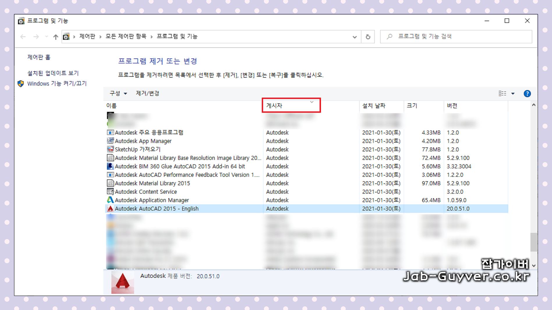Select Autodesk Material Library 2015 entry
Screen dimensions: 552x310
(307, 183)
